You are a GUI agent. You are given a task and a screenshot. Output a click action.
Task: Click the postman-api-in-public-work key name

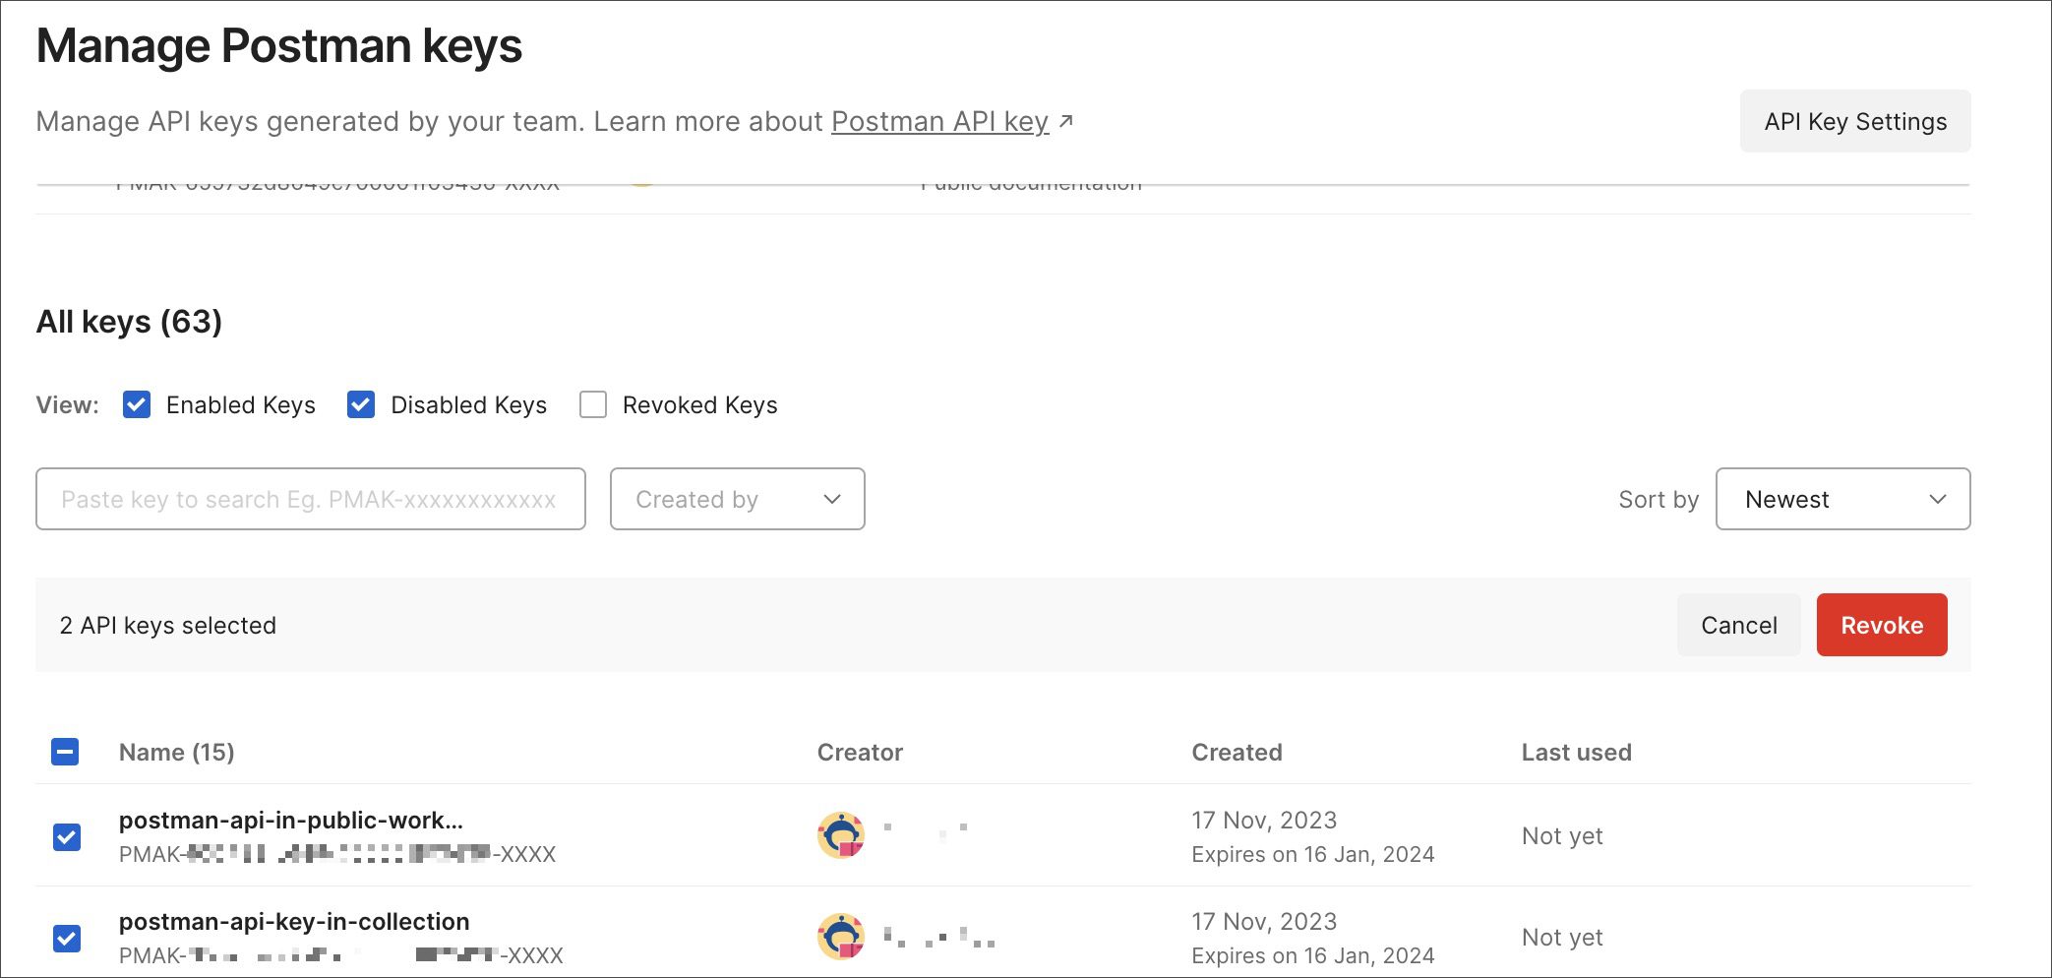click(291, 820)
